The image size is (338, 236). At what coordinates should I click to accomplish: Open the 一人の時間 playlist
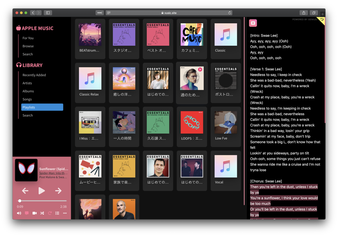[x=124, y=127]
